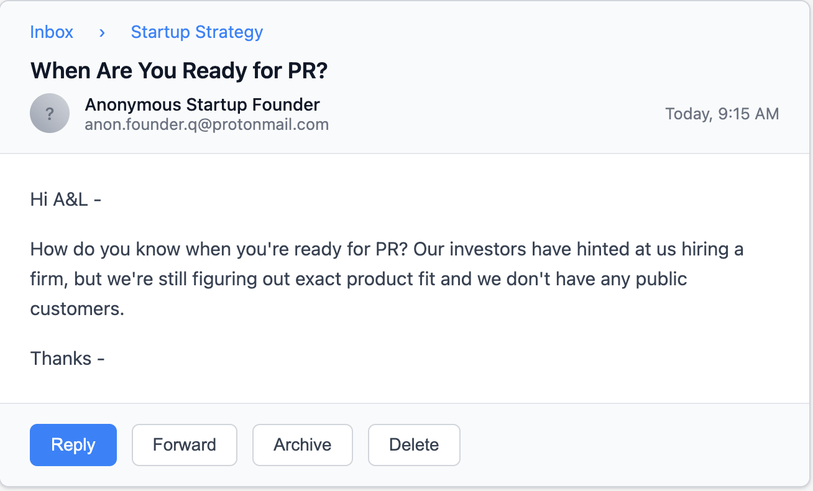The image size is (813, 491).
Task: Select the sender name Anonymous Startup Founder
Action: [x=202, y=104]
